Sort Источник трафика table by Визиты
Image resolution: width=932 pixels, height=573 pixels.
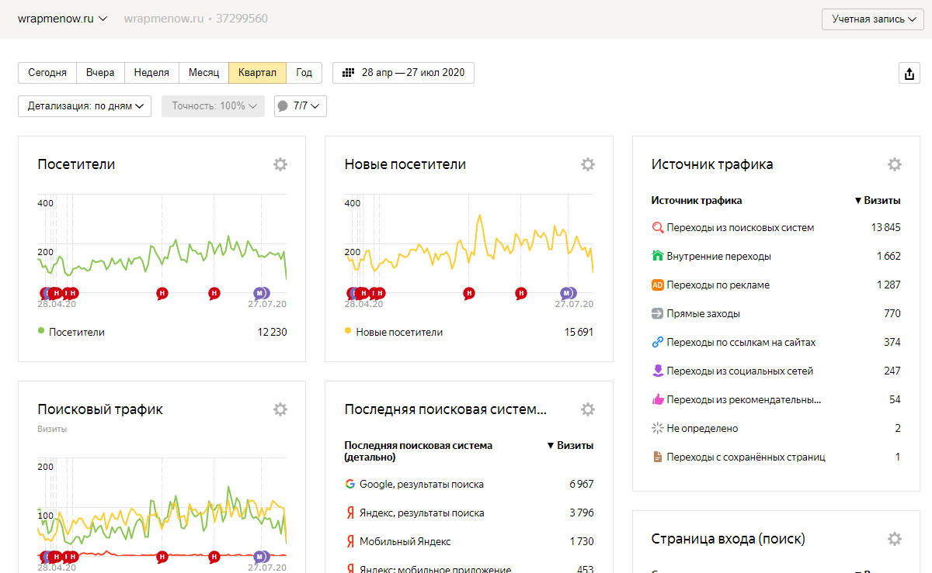(x=878, y=200)
